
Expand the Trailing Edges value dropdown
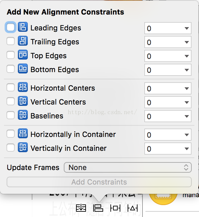(186, 42)
